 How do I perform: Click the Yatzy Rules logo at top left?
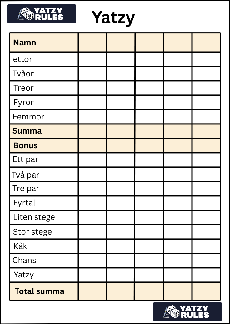click(x=42, y=14)
